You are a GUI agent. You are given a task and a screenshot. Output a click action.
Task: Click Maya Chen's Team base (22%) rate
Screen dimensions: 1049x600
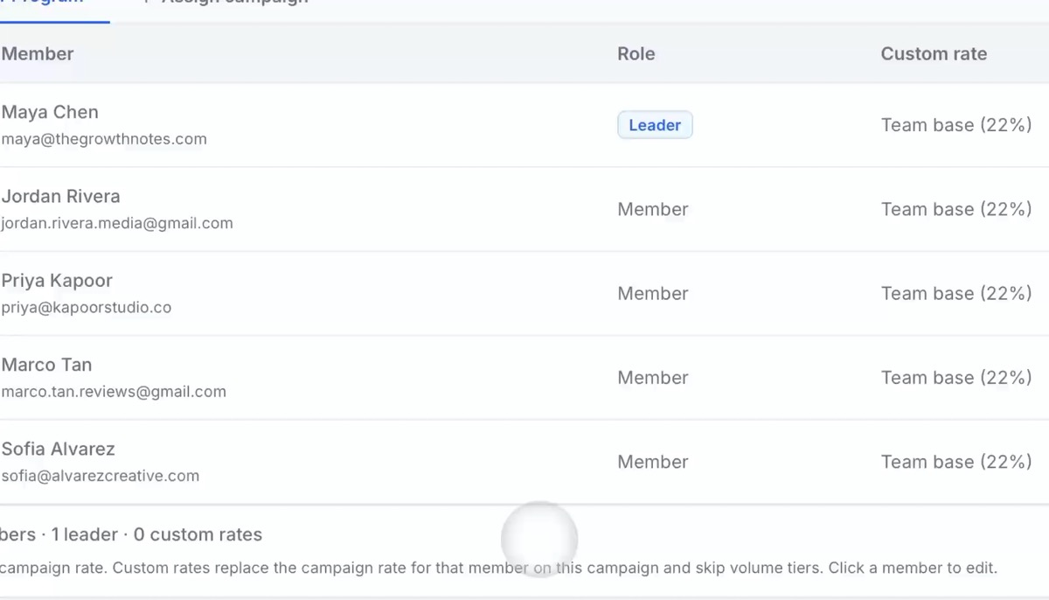(x=956, y=125)
